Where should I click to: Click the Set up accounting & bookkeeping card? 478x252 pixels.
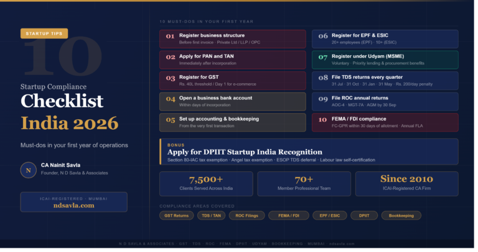(x=233, y=122)
